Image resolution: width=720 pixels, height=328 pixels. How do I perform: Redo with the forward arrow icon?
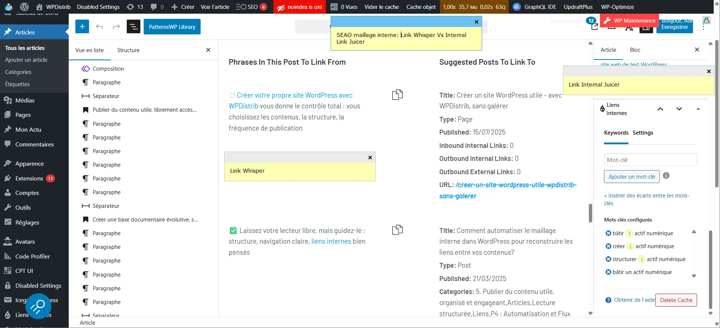click(x=116, y=27)
